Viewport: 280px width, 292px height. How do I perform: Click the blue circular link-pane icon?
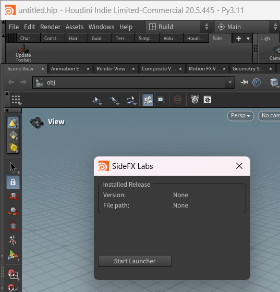(257, 82)
